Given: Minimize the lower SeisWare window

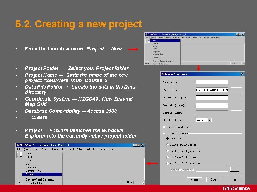Looking at the screenshot, I should 135,145.
